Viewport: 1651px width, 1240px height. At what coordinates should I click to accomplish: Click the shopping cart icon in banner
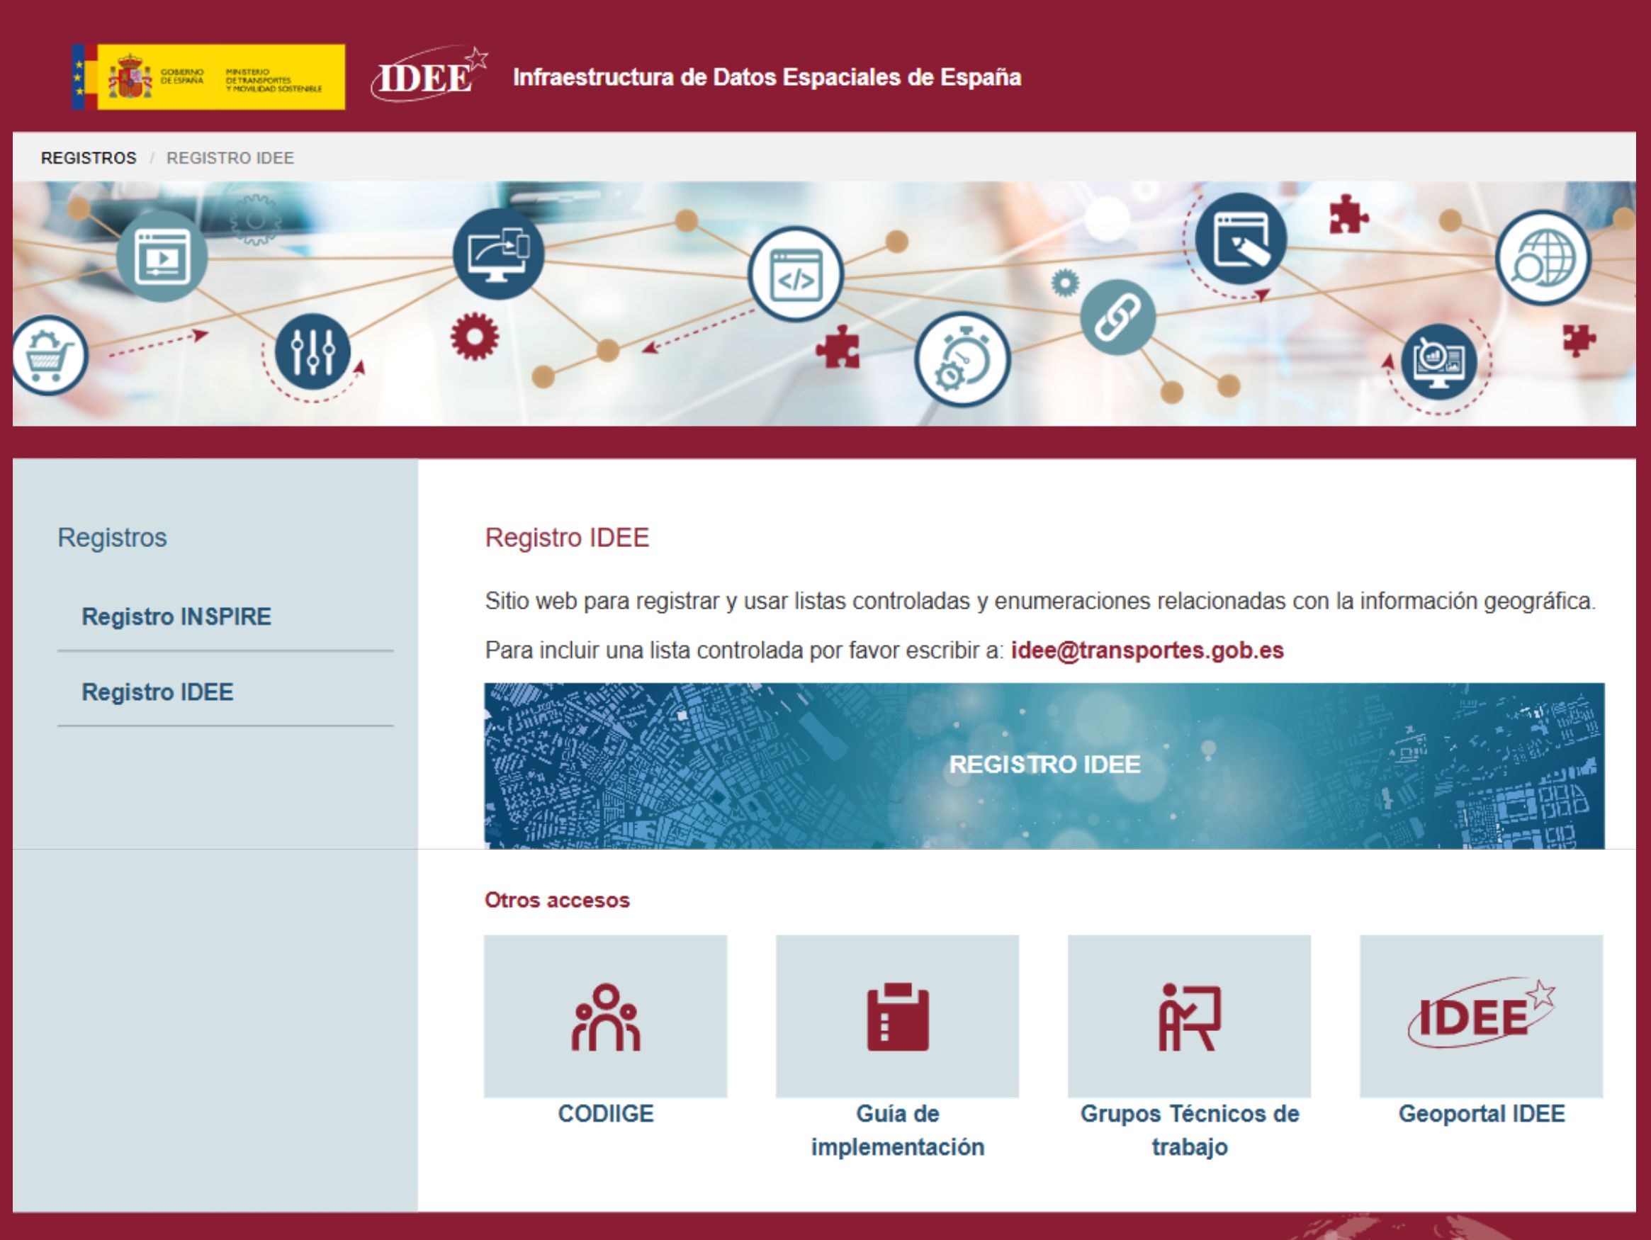point(48,356)
